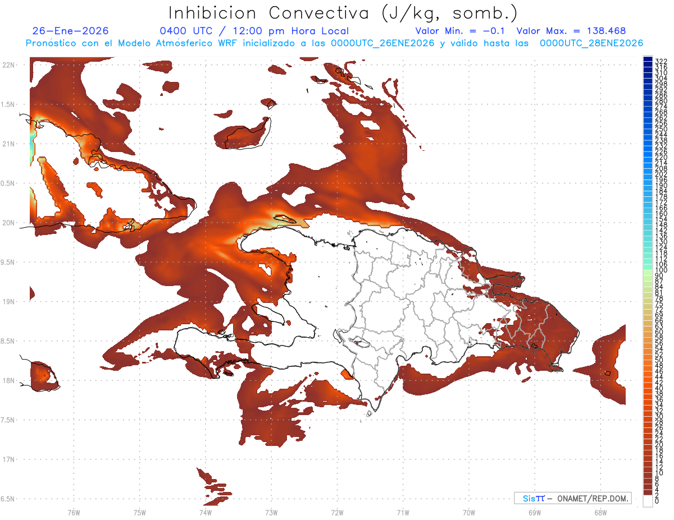This screenshot has height=520, width=674.
Task: Click the longitude label '70W'
Action: [468, 512]
